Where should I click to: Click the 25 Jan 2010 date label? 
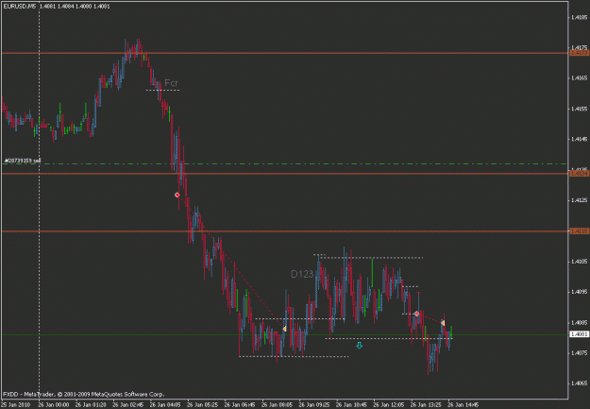[x=15, y=405]
